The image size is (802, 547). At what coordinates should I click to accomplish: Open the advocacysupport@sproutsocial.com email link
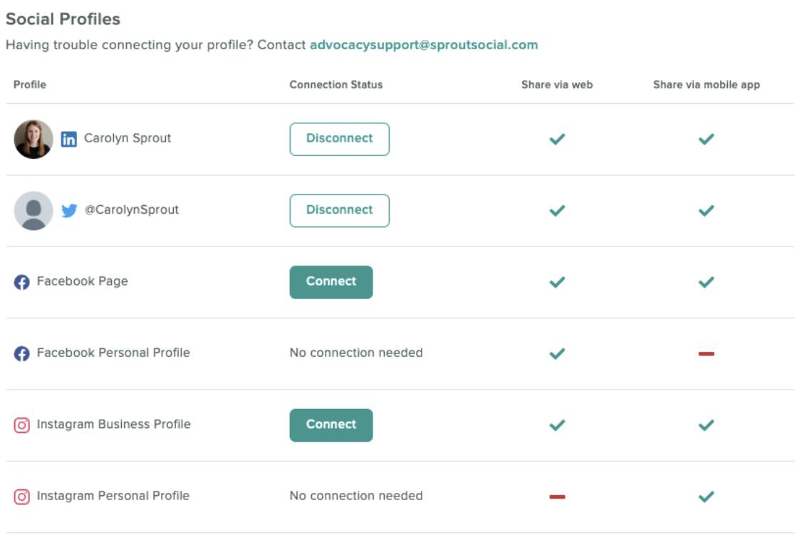tap(424, 45)
